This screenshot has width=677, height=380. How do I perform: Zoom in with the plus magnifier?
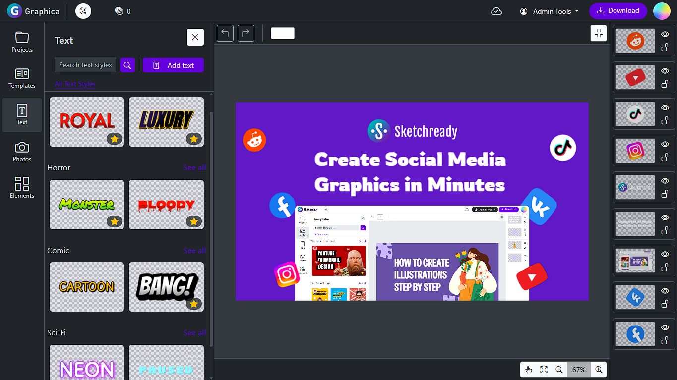pyautogui.click(x=599, y=370)
